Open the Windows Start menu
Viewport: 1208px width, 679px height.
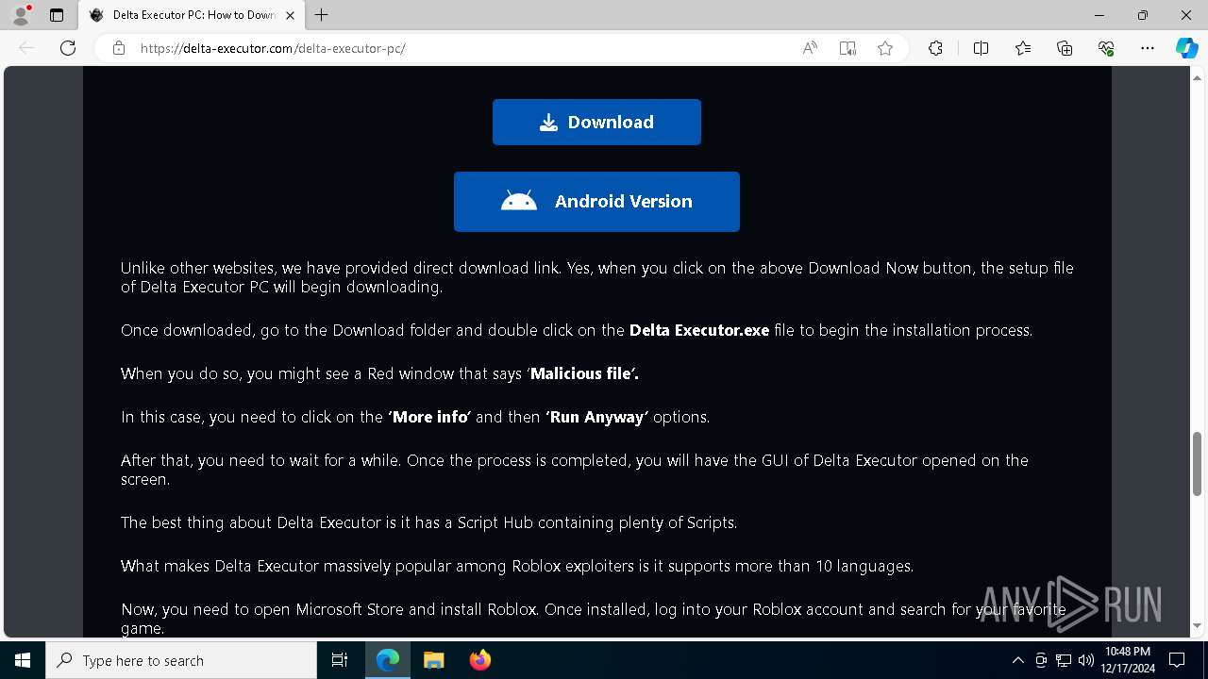tap(23, 660)
